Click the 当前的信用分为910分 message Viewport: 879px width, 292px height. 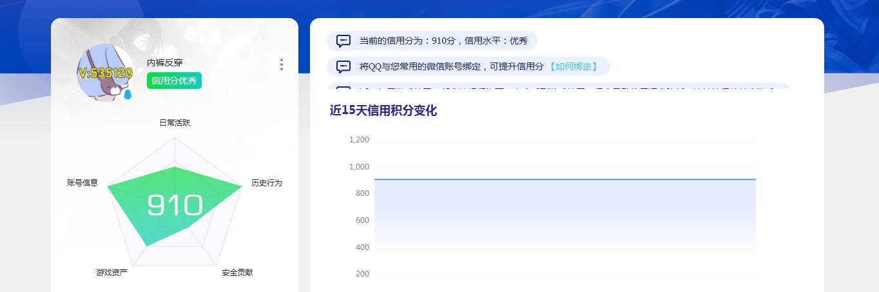click(443, 41)
